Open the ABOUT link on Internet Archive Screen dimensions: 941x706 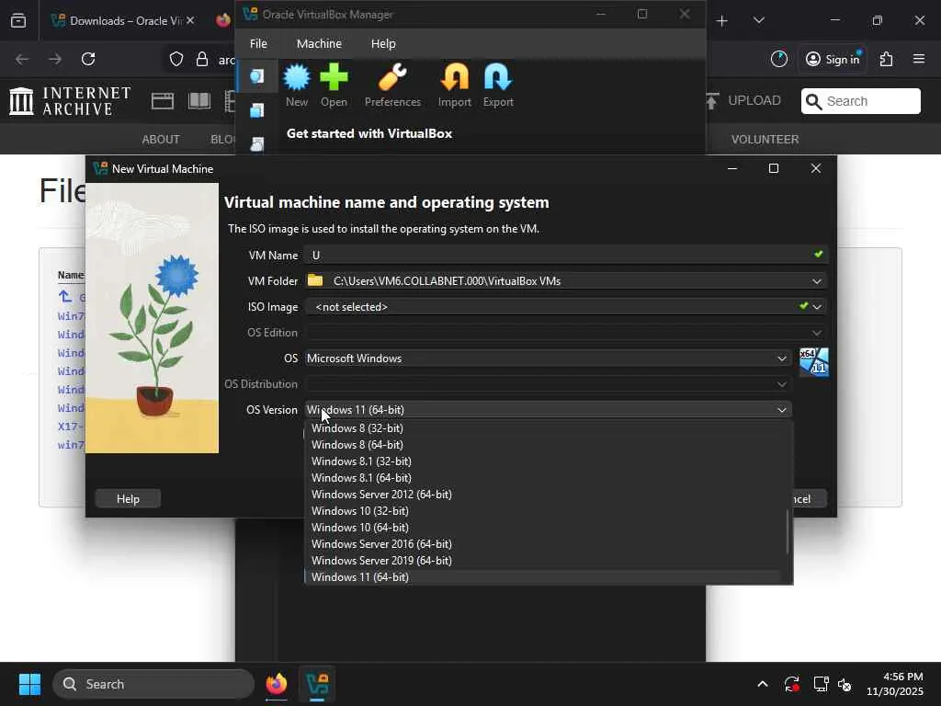tap(160, 140)
